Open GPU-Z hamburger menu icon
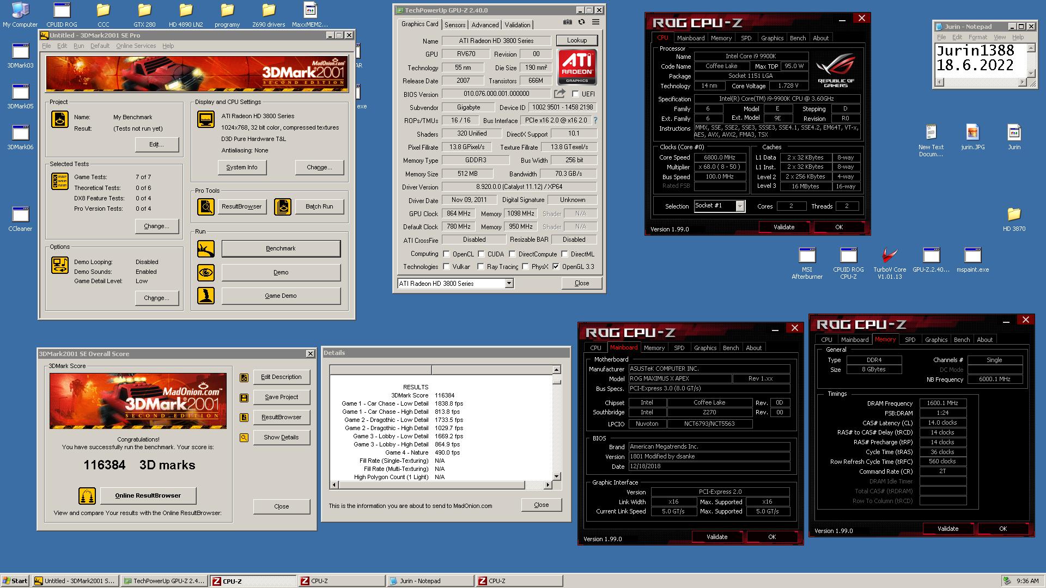1046x588 pixels. [595, 22]
